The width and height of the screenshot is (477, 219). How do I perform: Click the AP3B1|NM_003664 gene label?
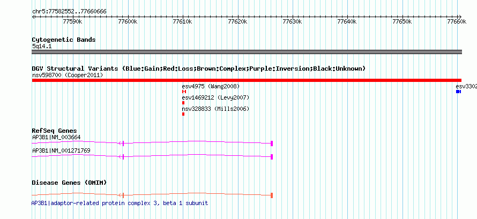(56, 137)
